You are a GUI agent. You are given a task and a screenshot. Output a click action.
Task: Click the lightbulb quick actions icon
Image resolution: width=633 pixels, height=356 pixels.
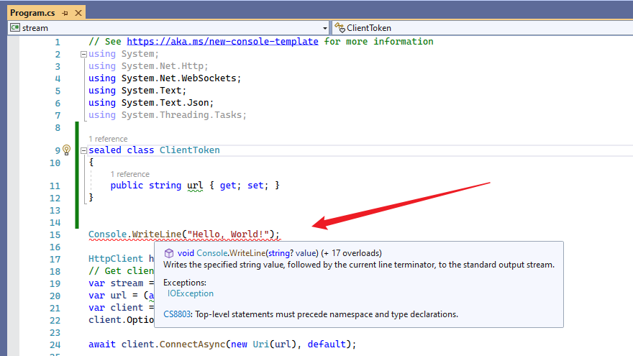(x=67, y=150)
